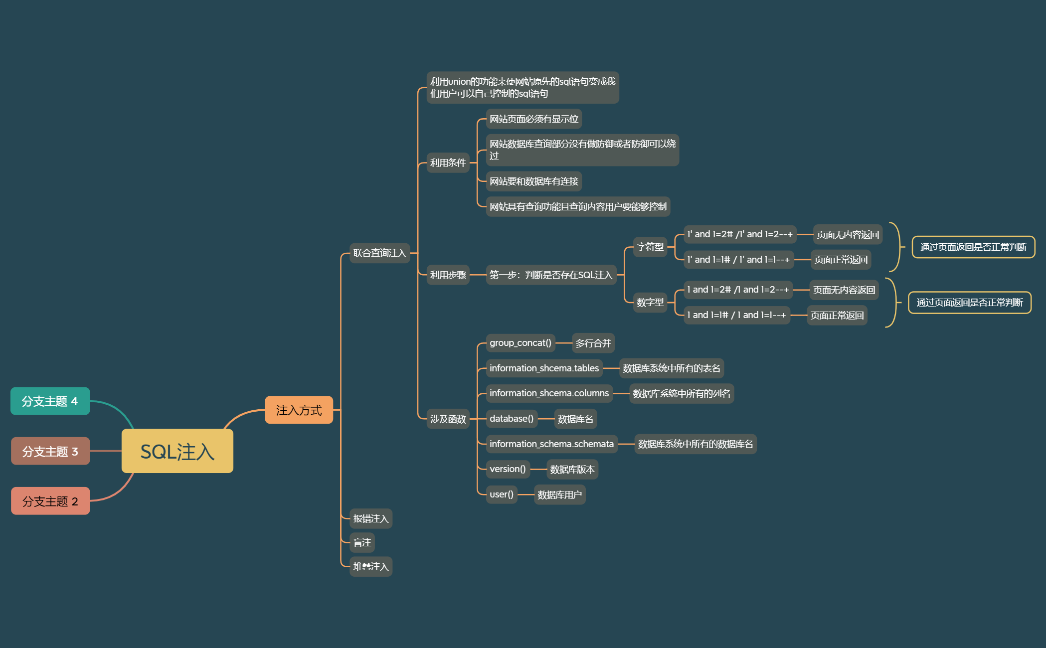Select the central SQL注入 topic node
This screenshot has width=1046, height=648.
[x=177, y=451]
